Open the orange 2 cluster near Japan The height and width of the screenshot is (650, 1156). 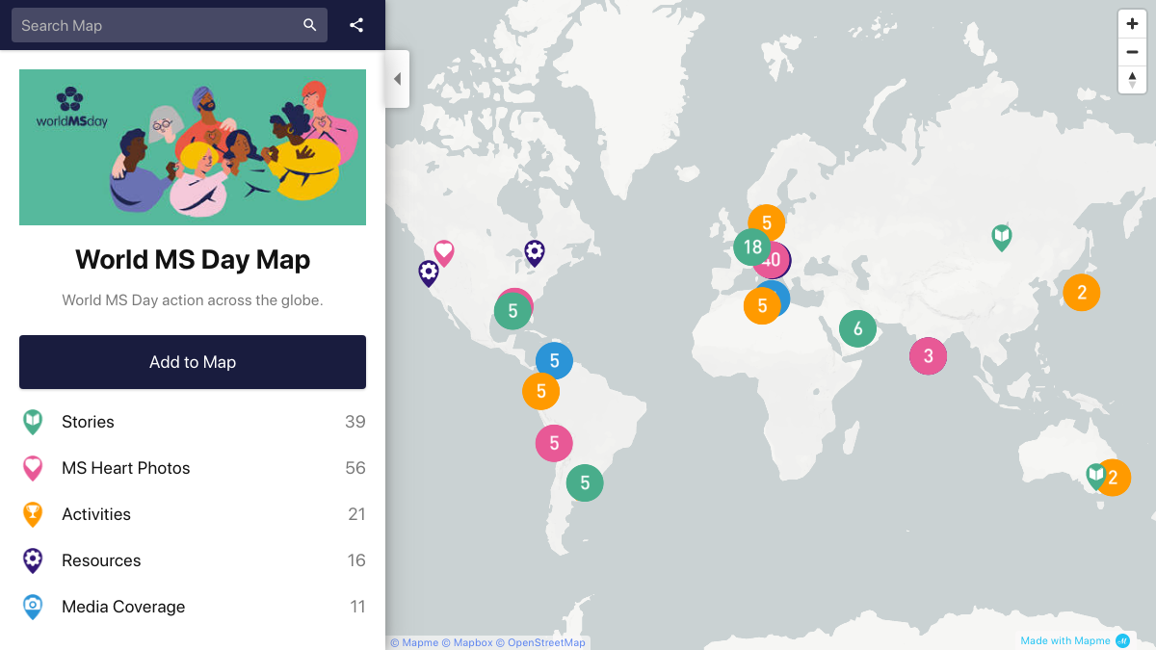(x=1082, y=292)
